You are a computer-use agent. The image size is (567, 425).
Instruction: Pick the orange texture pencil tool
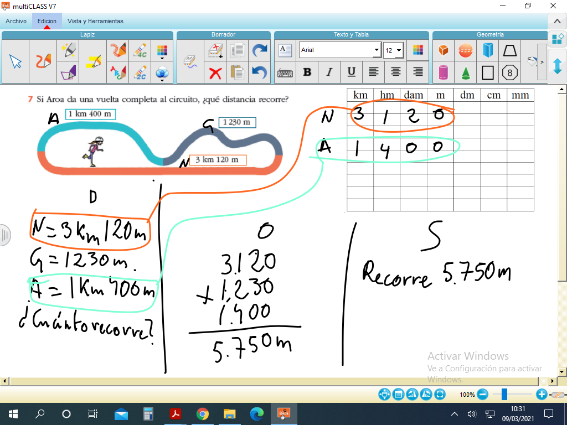[x=118, y=50]
